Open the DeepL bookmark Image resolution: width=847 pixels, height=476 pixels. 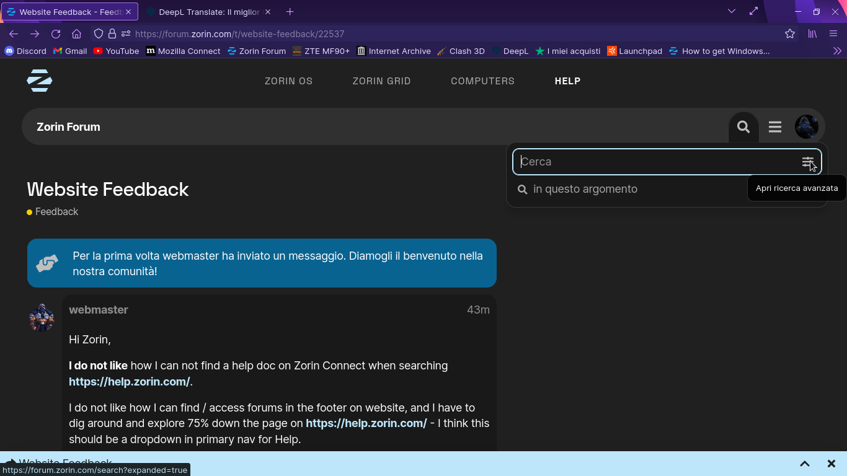pos(510,51)
